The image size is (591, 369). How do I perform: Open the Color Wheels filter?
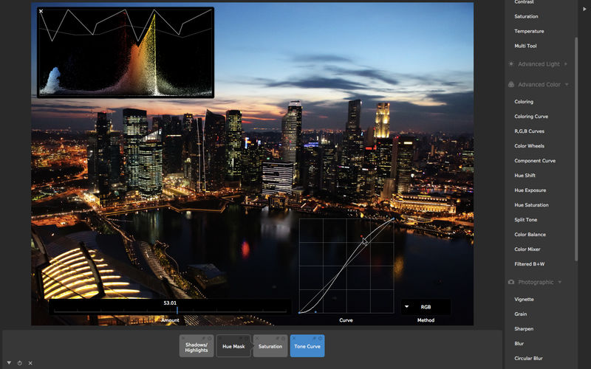coord(529,145)
